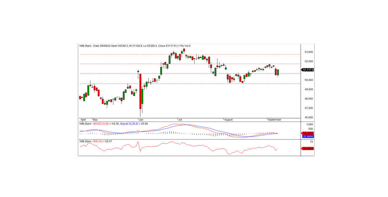The width and height of the screenshot is (388, 197).
Task: Select the 52,000 price axis label
Action: tap(309, 62)
